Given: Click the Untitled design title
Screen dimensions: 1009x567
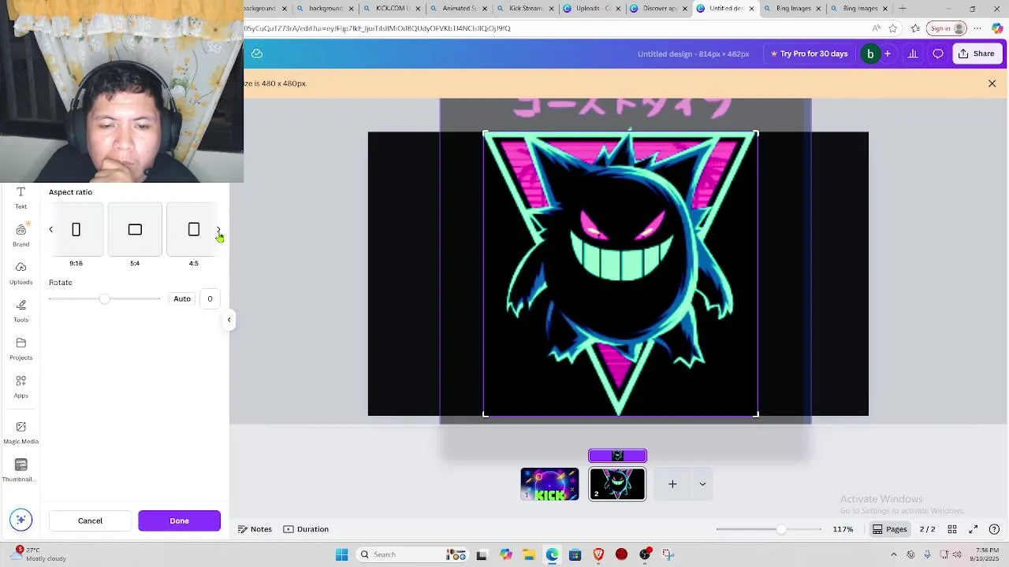Looking at the screenshot, I should coord(694,54).
